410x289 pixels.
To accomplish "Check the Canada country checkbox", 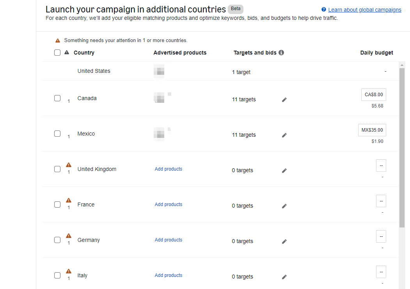I will pos(57,98).
